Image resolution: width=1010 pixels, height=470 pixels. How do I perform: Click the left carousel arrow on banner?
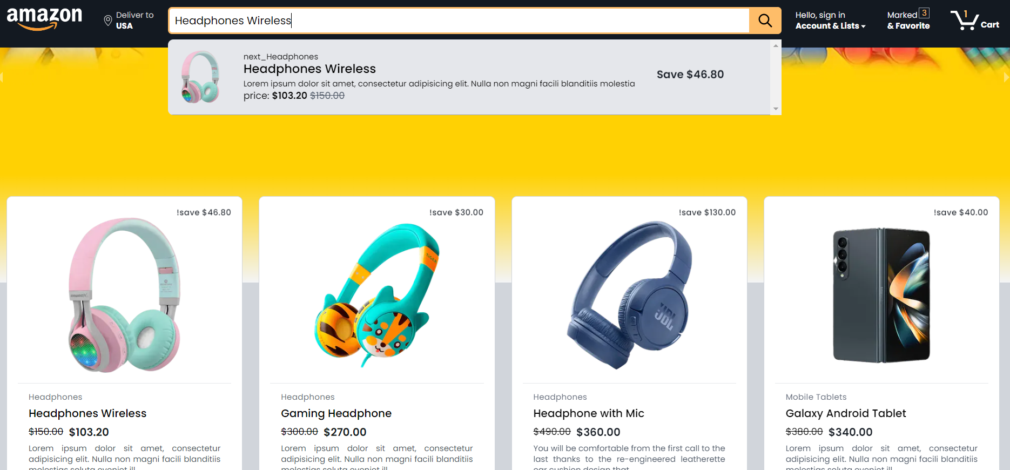pos(2,77)
